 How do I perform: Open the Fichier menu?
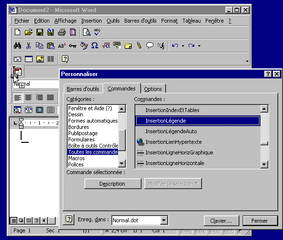22,21
